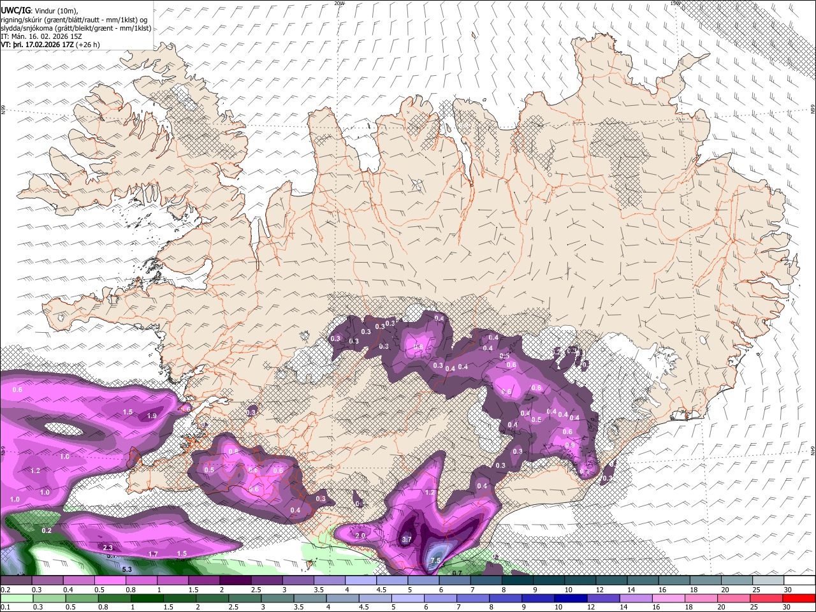Click the "0.7" value near the south coast
816x612 pixels.
(x=456, y=573)
